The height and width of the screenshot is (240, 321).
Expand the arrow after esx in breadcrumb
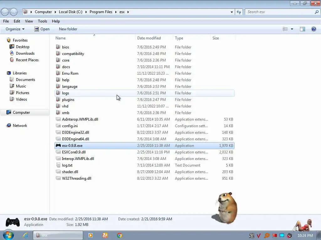128,12
